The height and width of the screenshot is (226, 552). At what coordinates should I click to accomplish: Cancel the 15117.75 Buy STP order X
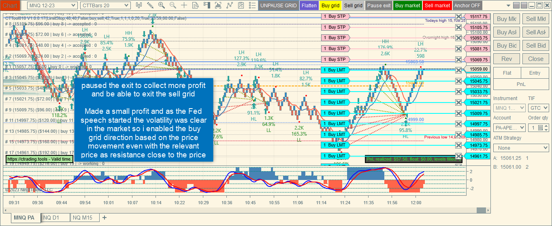point(458,17)
